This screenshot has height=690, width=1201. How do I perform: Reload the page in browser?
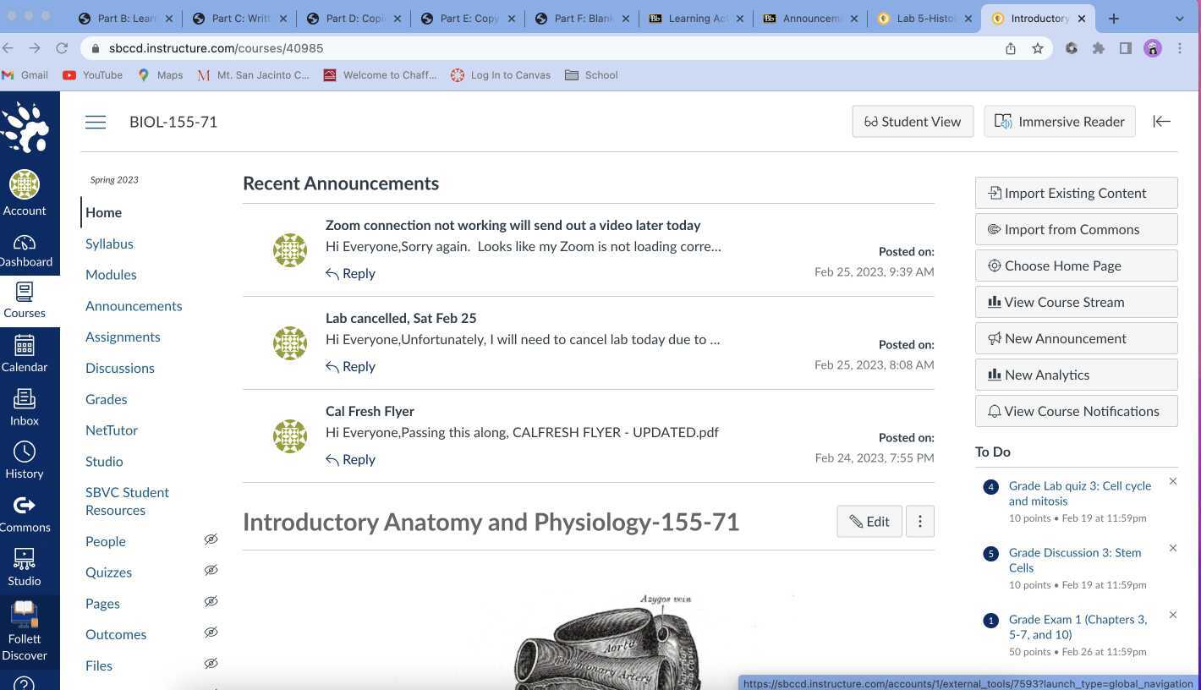tap(62, 48)
